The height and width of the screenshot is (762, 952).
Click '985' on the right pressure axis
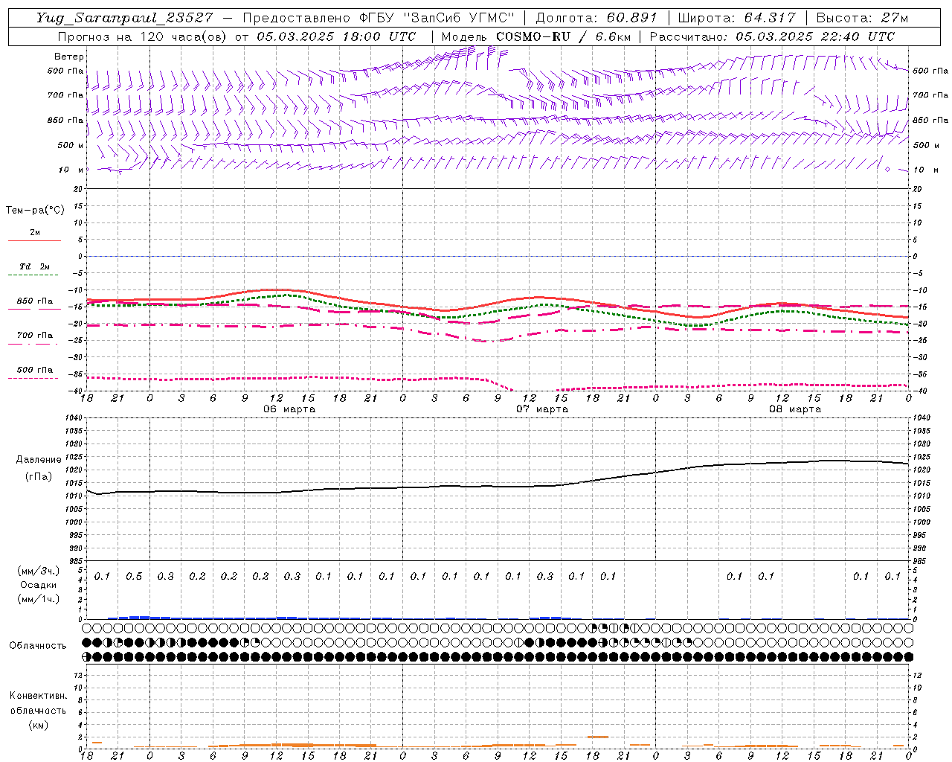(x=920, y=561)
